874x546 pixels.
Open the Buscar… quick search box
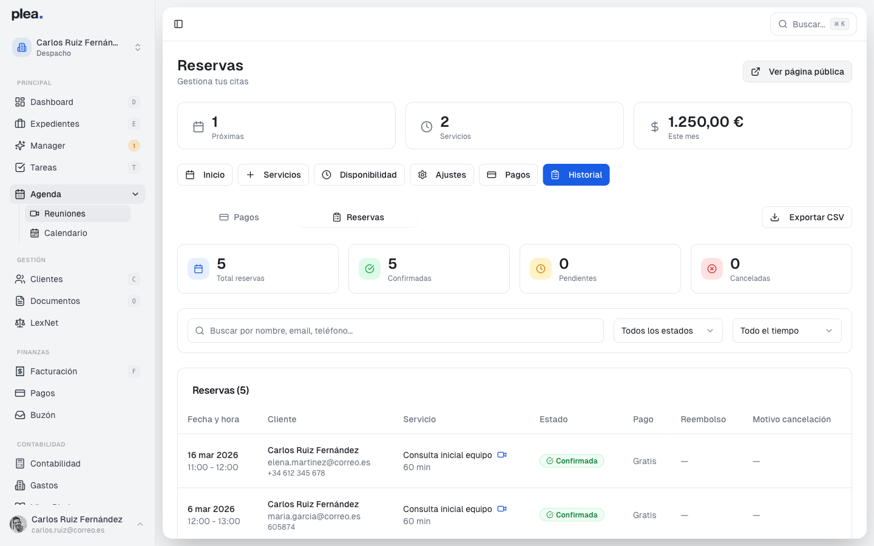[x=813, y=24]
